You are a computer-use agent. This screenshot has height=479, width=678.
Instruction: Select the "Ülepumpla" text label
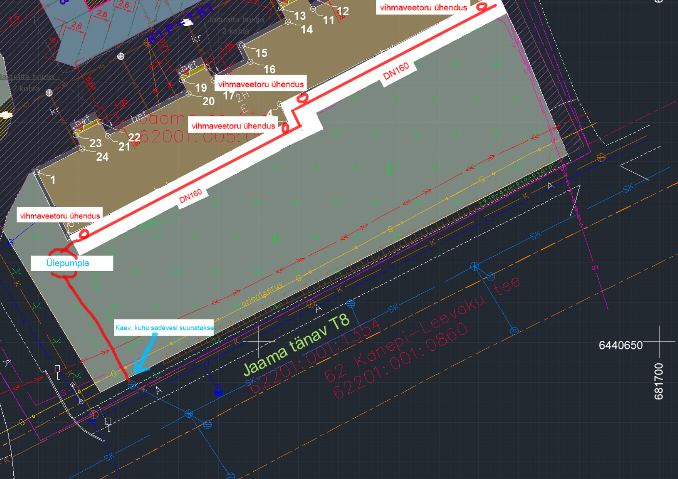[67, 263]
